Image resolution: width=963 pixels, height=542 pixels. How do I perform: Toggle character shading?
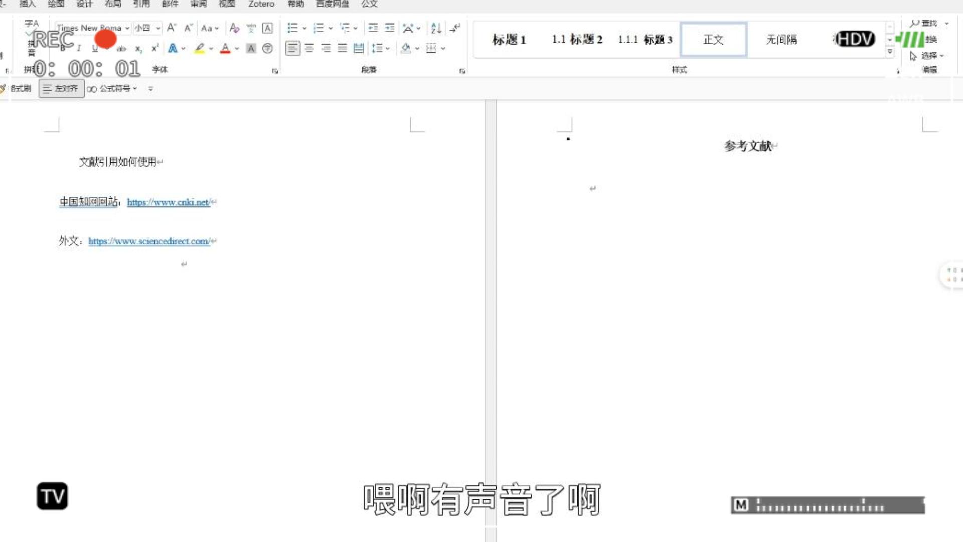251,48
